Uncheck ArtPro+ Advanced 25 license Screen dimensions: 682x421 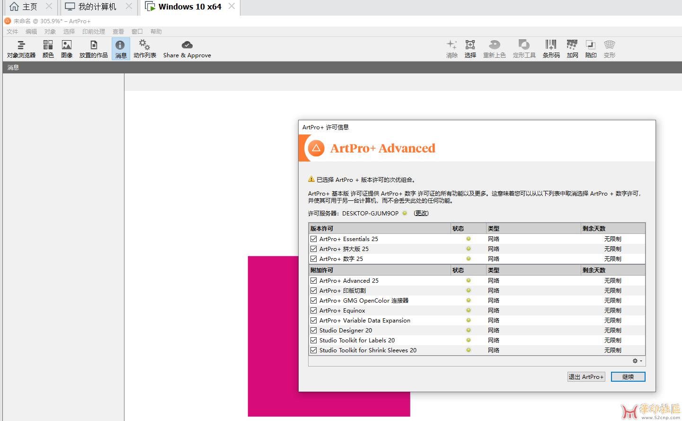[313, 280]
